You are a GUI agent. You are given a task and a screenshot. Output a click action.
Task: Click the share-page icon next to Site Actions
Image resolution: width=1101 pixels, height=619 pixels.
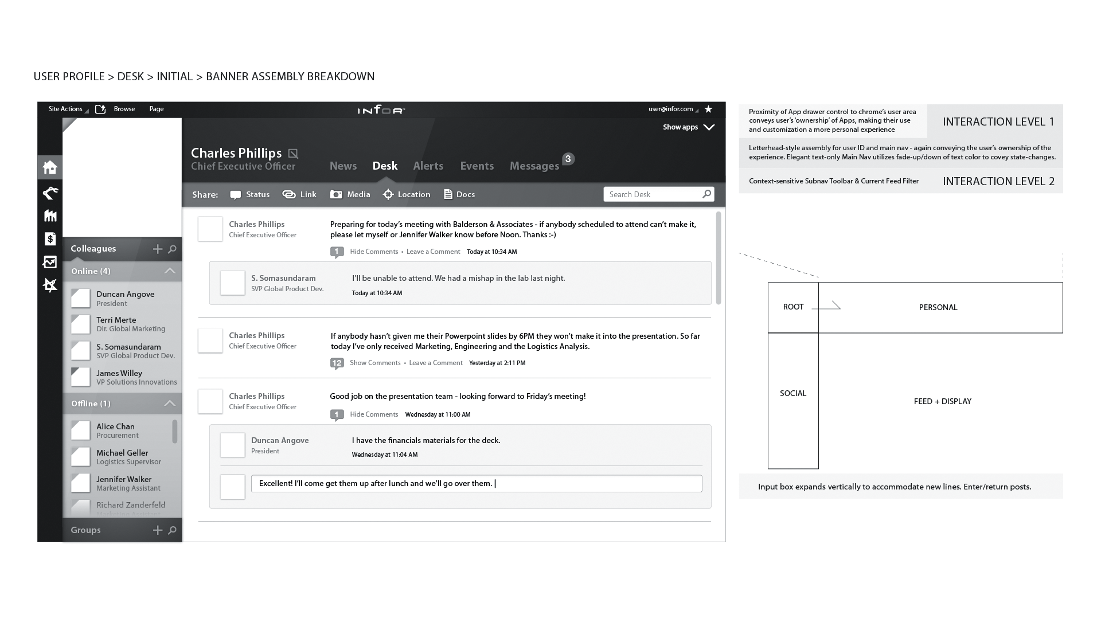[x=100, y=109]
